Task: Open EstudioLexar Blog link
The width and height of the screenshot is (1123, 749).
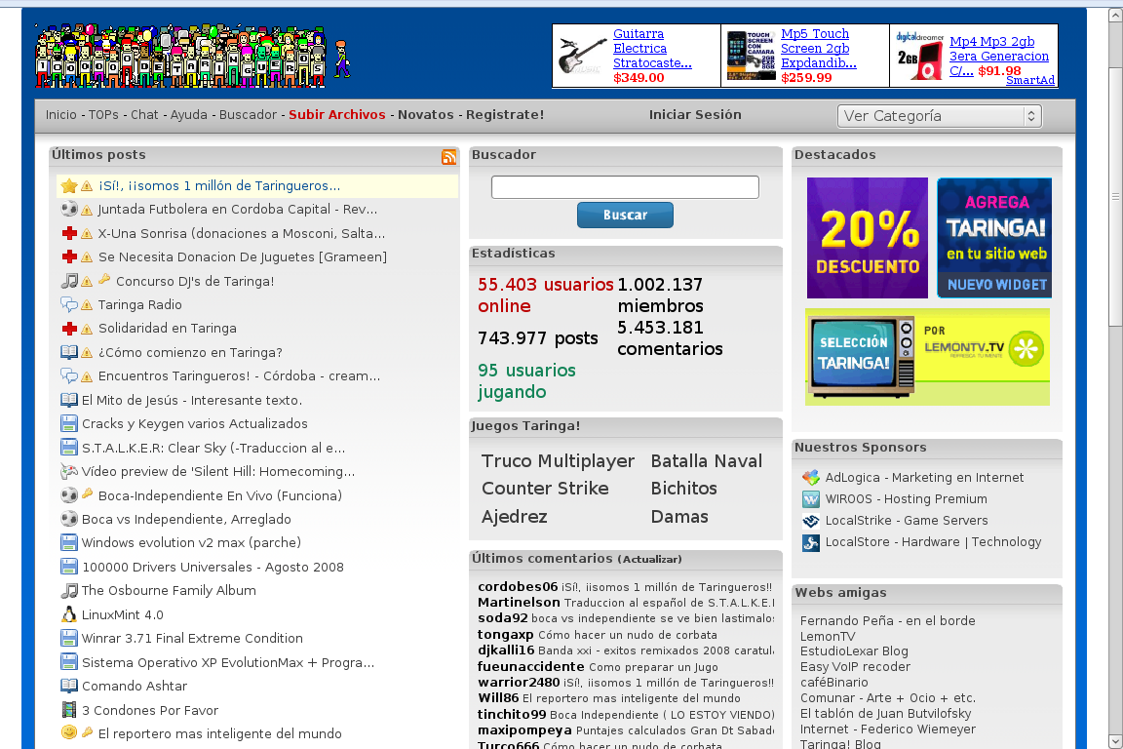Action: (854, 650)
